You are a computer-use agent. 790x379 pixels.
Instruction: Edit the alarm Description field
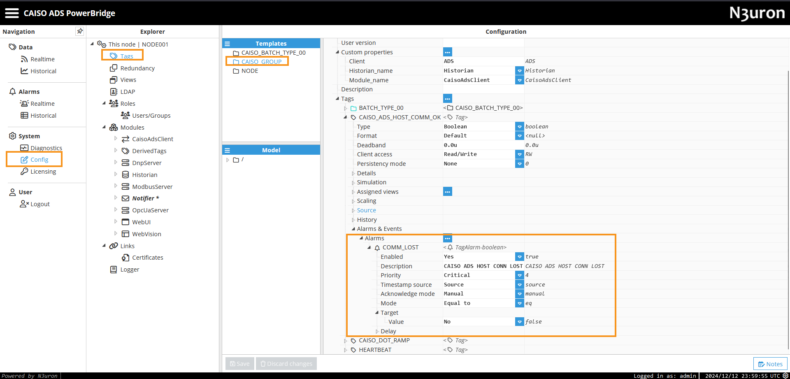coord(483,266)
